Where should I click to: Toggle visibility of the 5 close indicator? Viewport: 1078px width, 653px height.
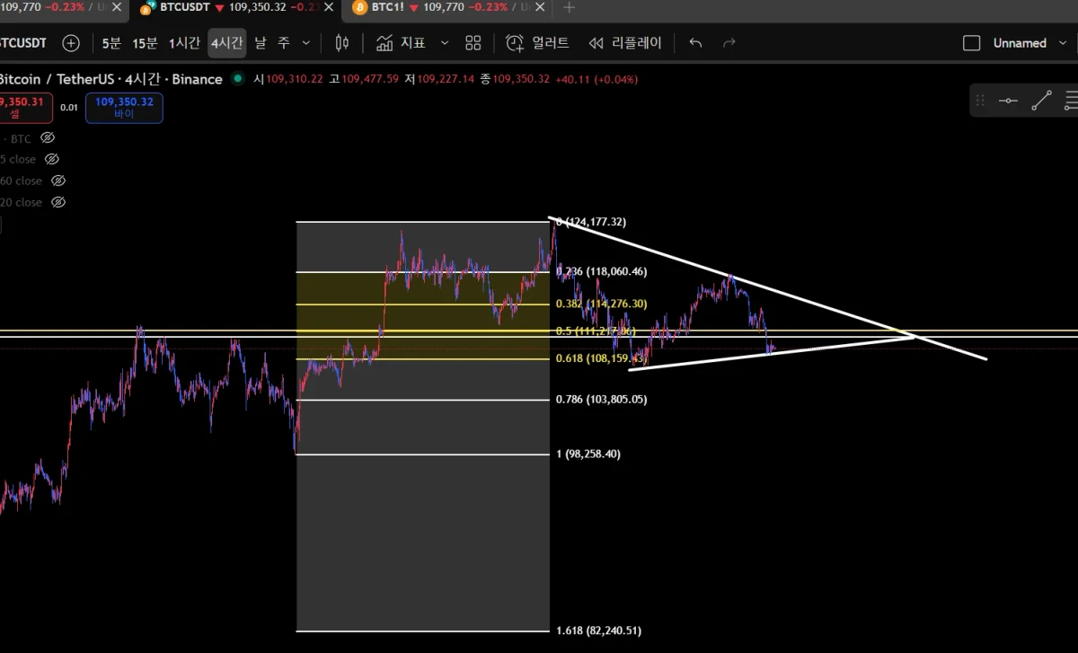[52, 159]
